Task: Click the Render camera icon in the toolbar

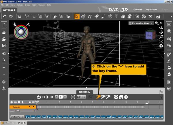Action: point(158,16)
